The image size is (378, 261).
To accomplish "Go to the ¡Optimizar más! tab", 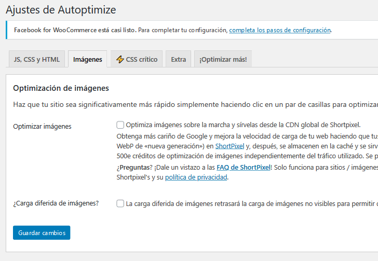I will (x=223, y=59).
